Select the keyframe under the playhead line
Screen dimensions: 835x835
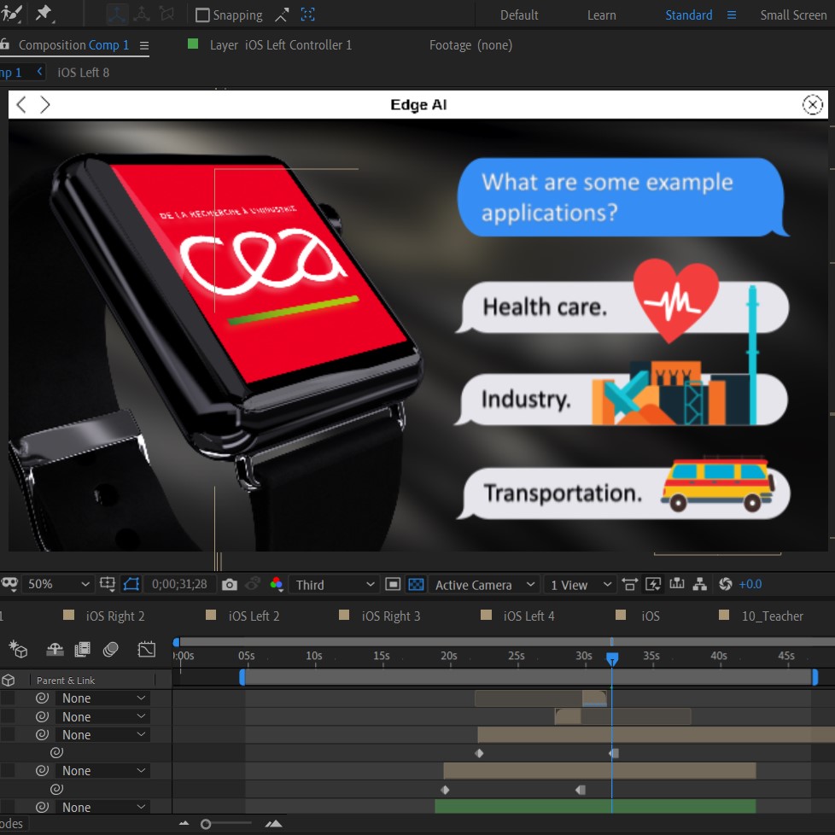click(x=614, y=753)
